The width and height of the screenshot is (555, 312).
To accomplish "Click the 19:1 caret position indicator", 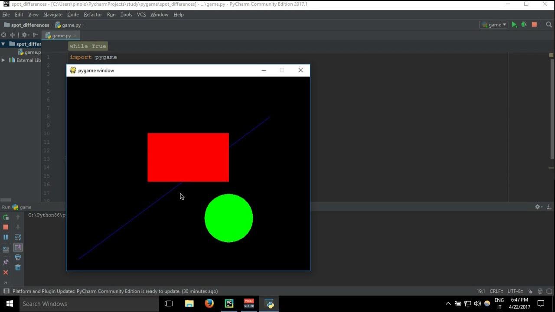I will 480,291.
